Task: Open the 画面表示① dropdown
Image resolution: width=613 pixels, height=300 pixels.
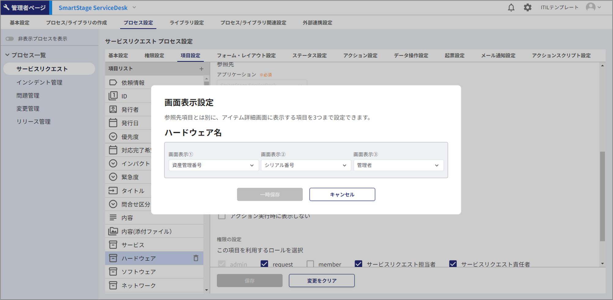Action: pos(213,165)
